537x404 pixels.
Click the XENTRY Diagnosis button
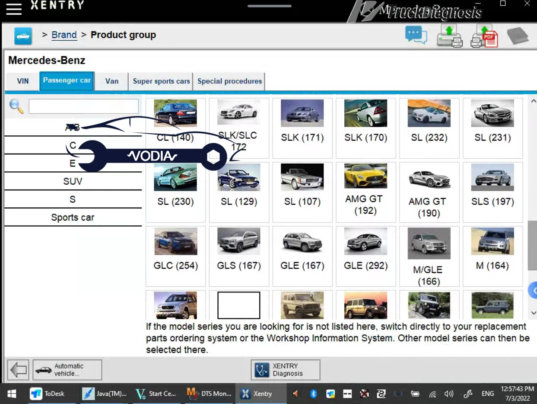click(286, 370)
